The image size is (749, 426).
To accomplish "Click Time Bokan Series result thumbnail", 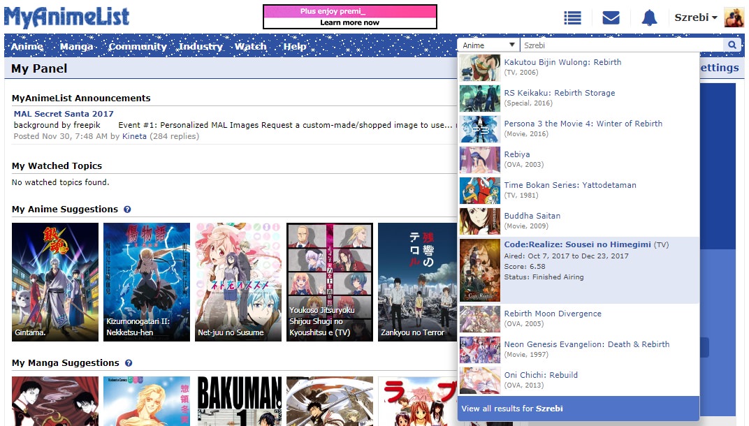I will pos(479,191).
